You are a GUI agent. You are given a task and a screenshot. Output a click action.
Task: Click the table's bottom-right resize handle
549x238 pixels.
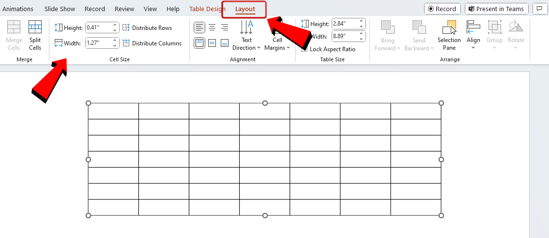click(x=441, y=215)
